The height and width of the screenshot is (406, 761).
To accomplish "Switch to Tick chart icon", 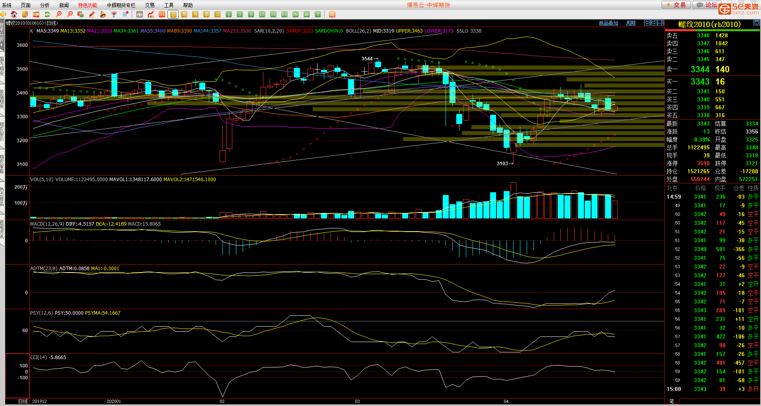I will (162, 14).
